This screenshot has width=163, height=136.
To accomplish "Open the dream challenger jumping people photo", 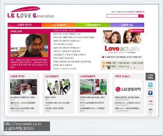I will (x=58, y=87).
